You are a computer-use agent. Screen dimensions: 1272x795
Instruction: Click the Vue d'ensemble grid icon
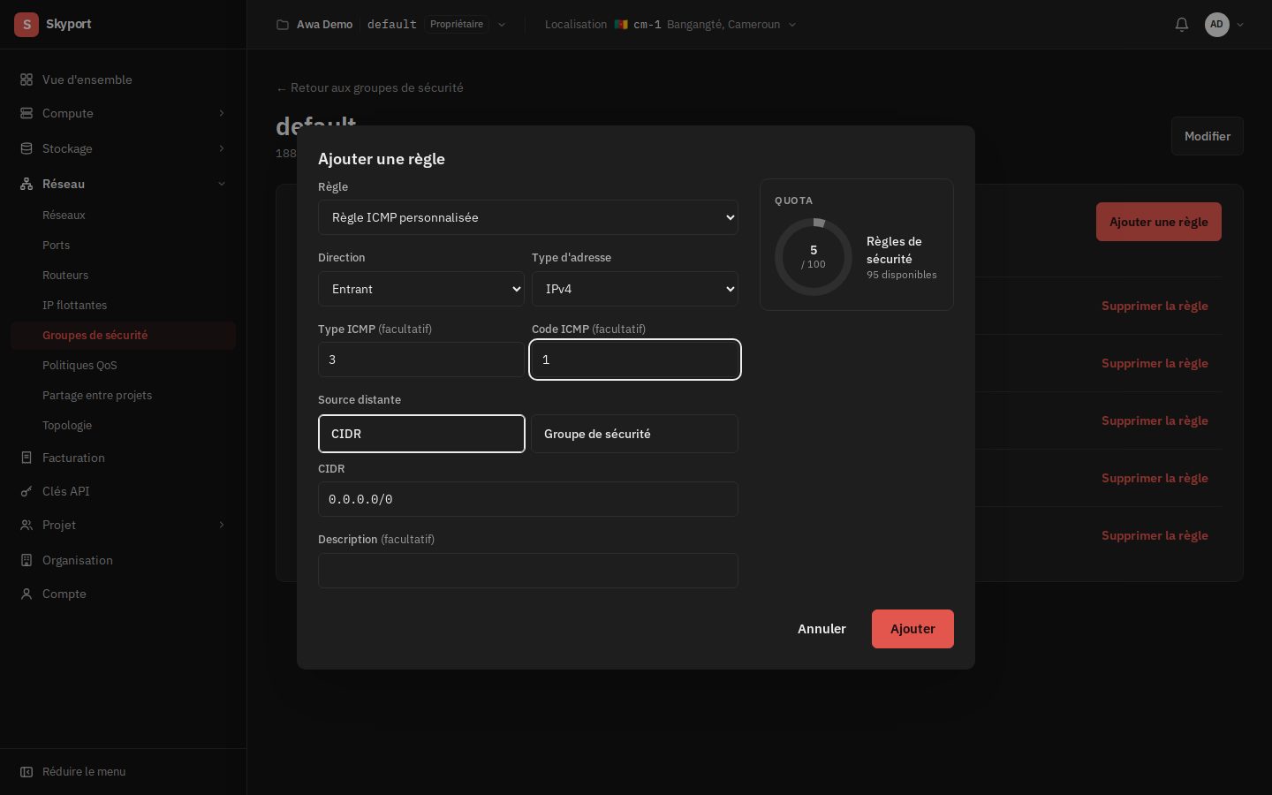click(26, 79)
